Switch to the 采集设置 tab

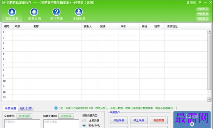point(10,108)
